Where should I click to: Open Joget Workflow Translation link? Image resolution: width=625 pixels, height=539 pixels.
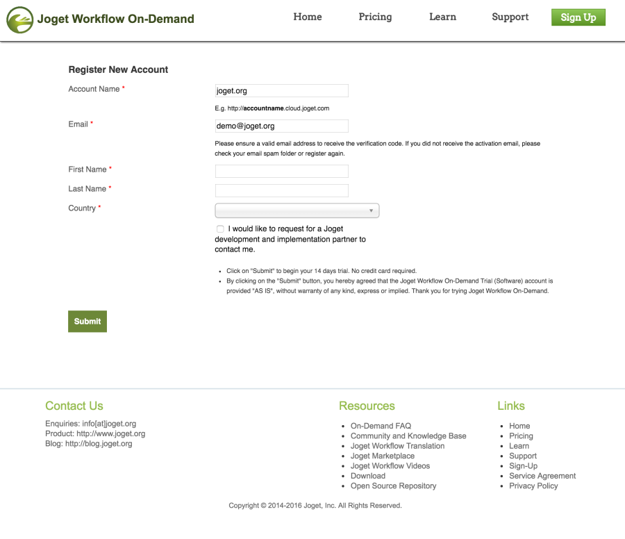coord(397,446)
